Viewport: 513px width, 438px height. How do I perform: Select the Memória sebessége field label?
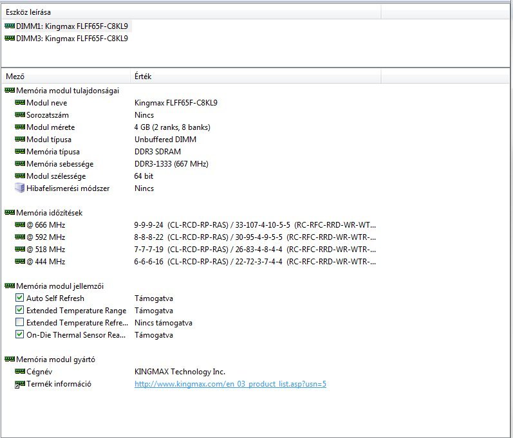(x=60, y=164)
